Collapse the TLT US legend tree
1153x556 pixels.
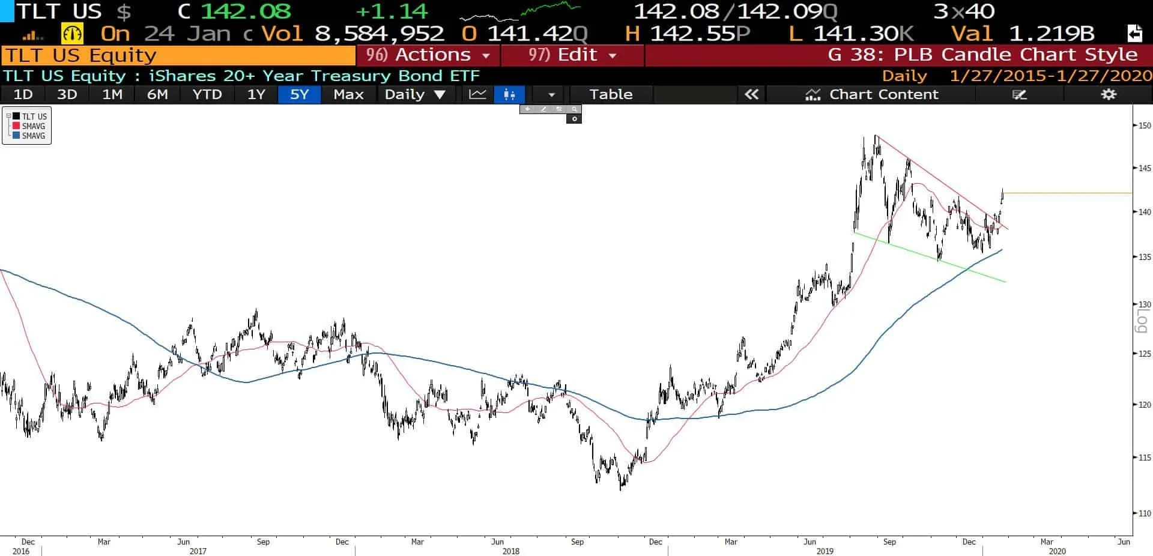coord(8,116)
